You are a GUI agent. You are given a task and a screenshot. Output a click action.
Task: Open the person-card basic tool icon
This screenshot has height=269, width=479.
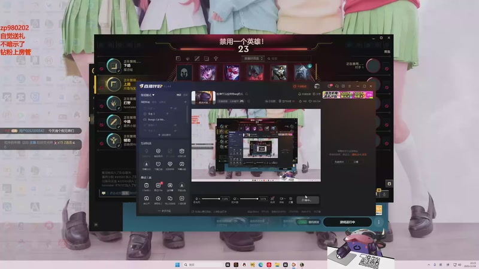coord(181,200)
